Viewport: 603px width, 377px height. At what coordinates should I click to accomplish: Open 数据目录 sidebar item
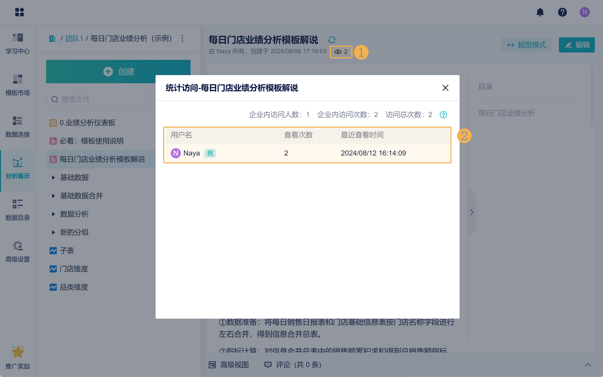pyautogui.click(x=18, y=210)
